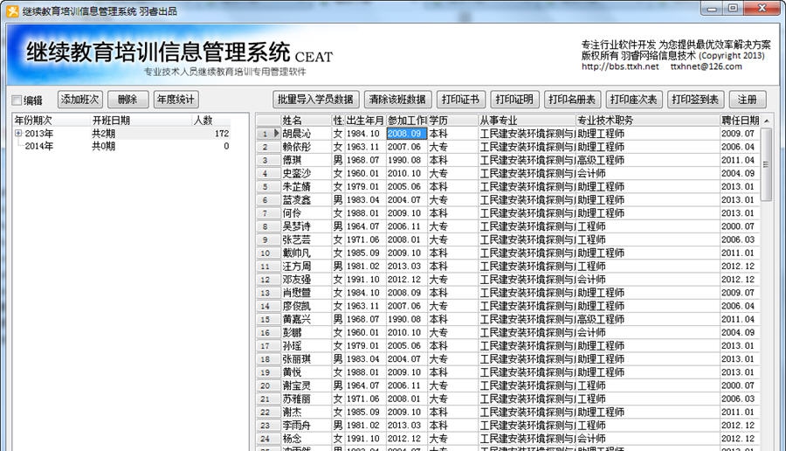Click 打印证书 to print certificates
786x451 pixels.
coord(459,100)
